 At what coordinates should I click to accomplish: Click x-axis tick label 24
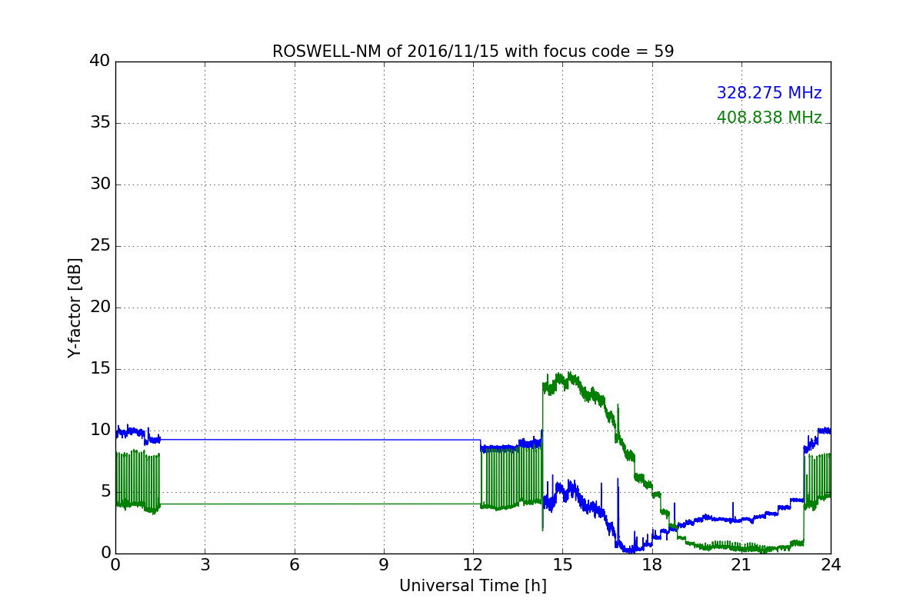click(831, 564)
